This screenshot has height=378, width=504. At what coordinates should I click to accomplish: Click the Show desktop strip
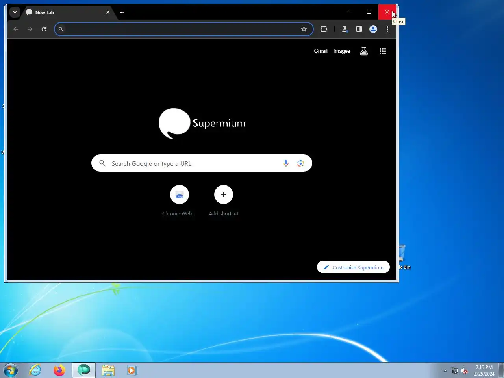pyautogui.click(x=501, y=371)
